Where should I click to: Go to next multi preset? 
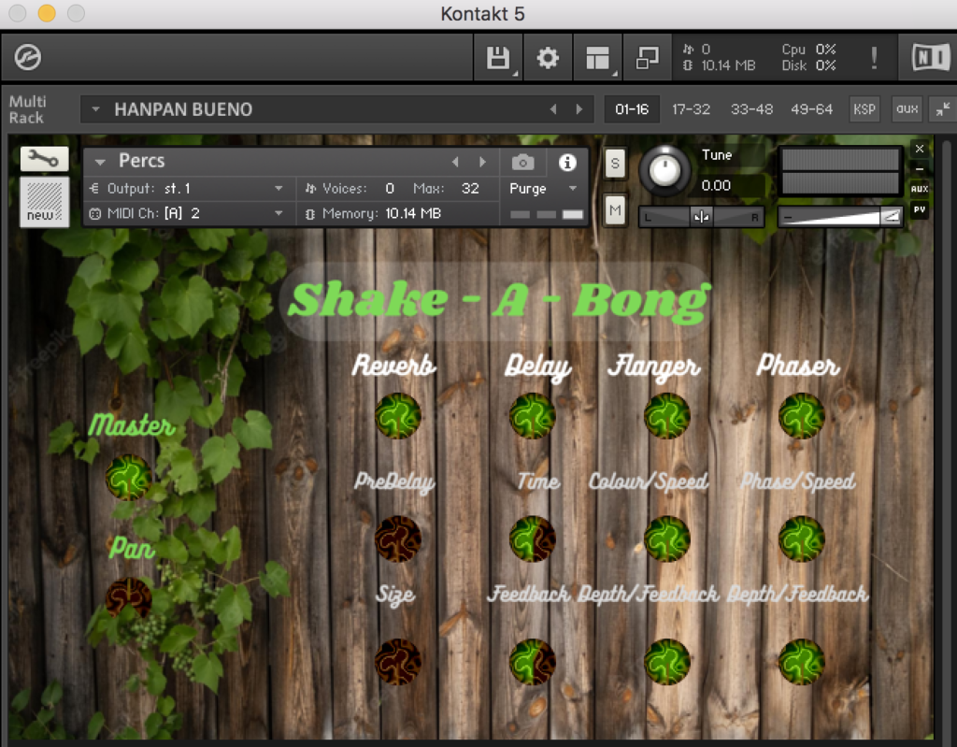click(579, 109)
